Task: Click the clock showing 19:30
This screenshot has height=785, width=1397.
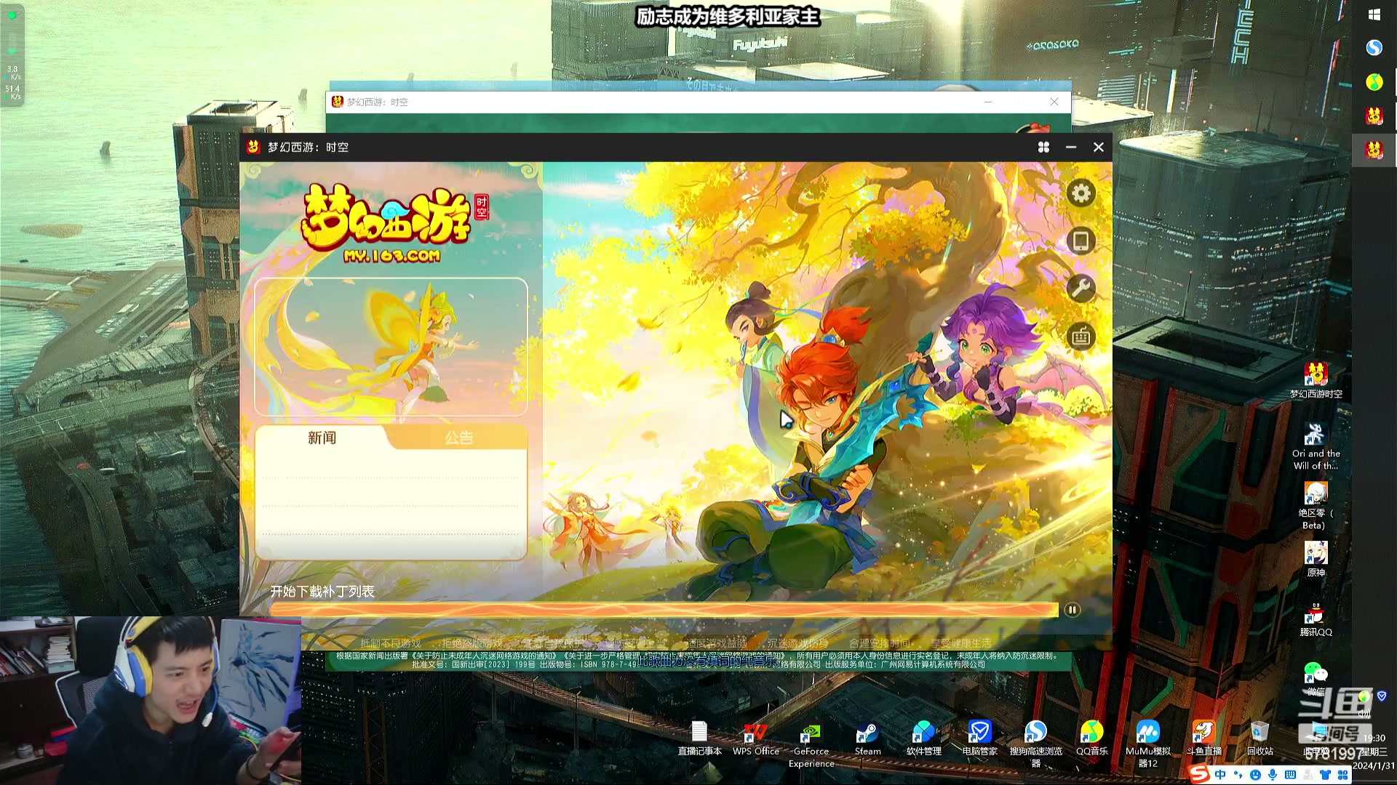Action: pos(1374,738)
